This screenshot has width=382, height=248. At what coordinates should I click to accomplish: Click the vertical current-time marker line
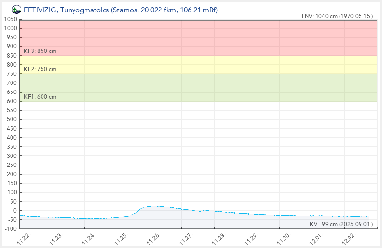point(368,119)
